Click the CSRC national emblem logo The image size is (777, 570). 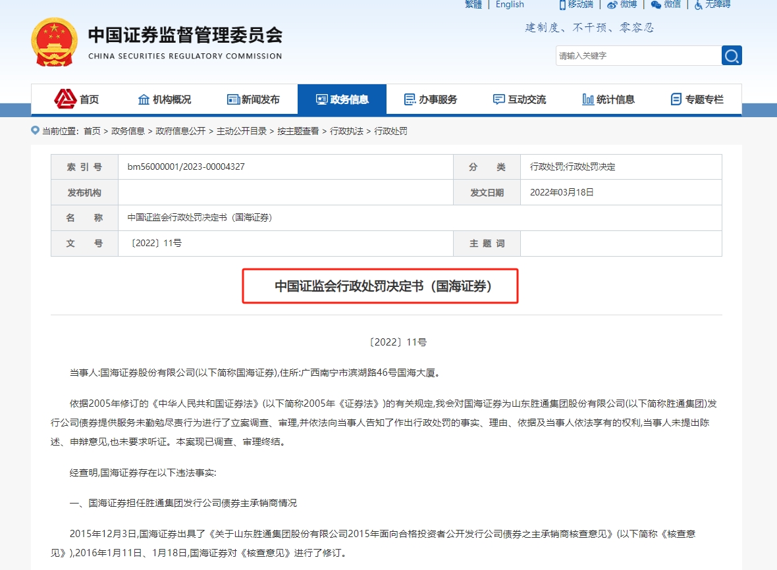(55, 43)
